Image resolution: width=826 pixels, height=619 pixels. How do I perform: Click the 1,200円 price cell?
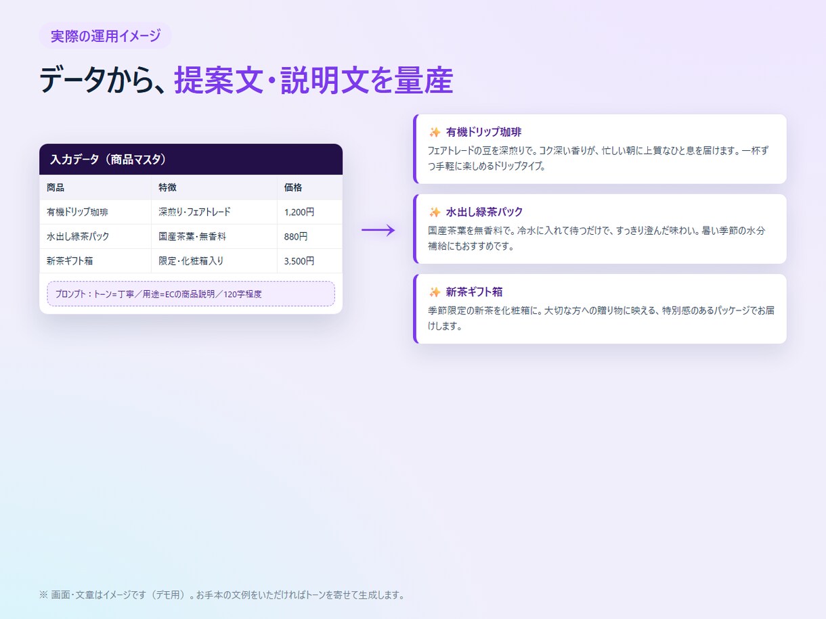[309, 212]
